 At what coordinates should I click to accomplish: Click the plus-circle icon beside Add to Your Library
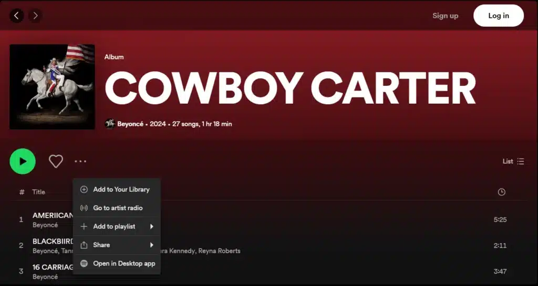point(84,189)
